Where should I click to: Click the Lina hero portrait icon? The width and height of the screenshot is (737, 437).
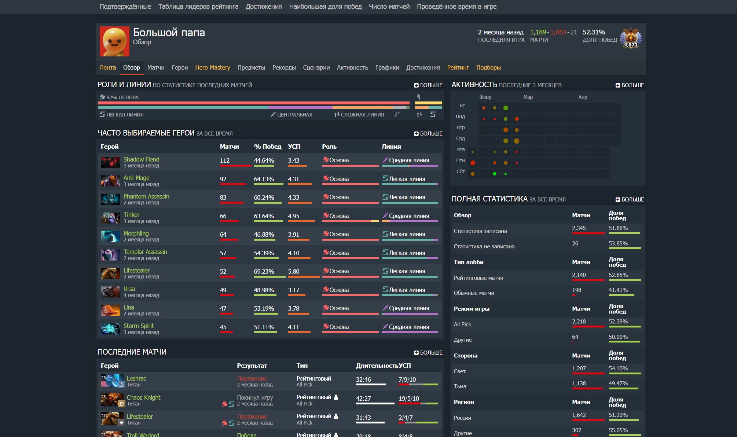110,310
